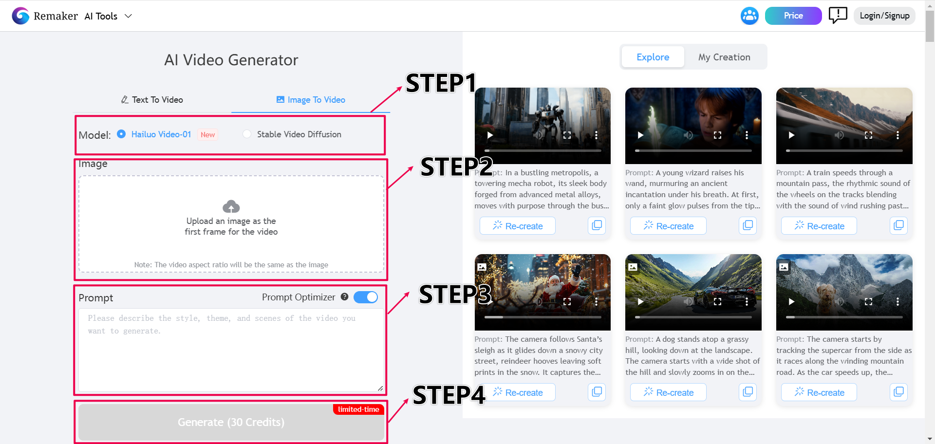Viewport: 935px width, 444px height.
Task: Click the Prompt Optimizer help question mark
Action: [x=344, y=296]
